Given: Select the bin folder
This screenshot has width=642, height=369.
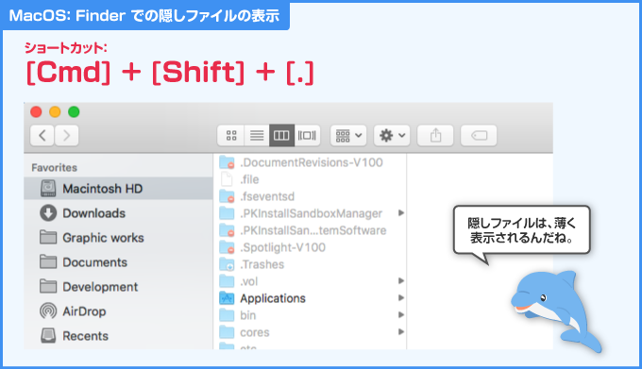Looking at the screenshot, I should tap(310, 315).
